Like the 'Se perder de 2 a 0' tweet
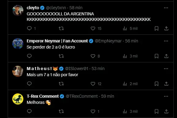Image resolution: width=177 pixels, height=118 pixels. pos(93,56)
